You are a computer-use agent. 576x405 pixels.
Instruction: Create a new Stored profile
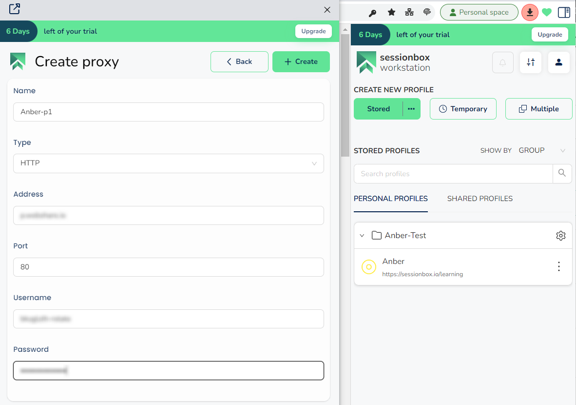378,109
